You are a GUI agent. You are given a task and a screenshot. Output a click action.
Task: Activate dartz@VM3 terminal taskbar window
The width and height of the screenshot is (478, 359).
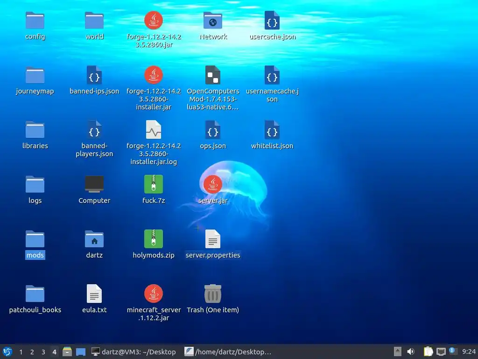tap(134, 352)
